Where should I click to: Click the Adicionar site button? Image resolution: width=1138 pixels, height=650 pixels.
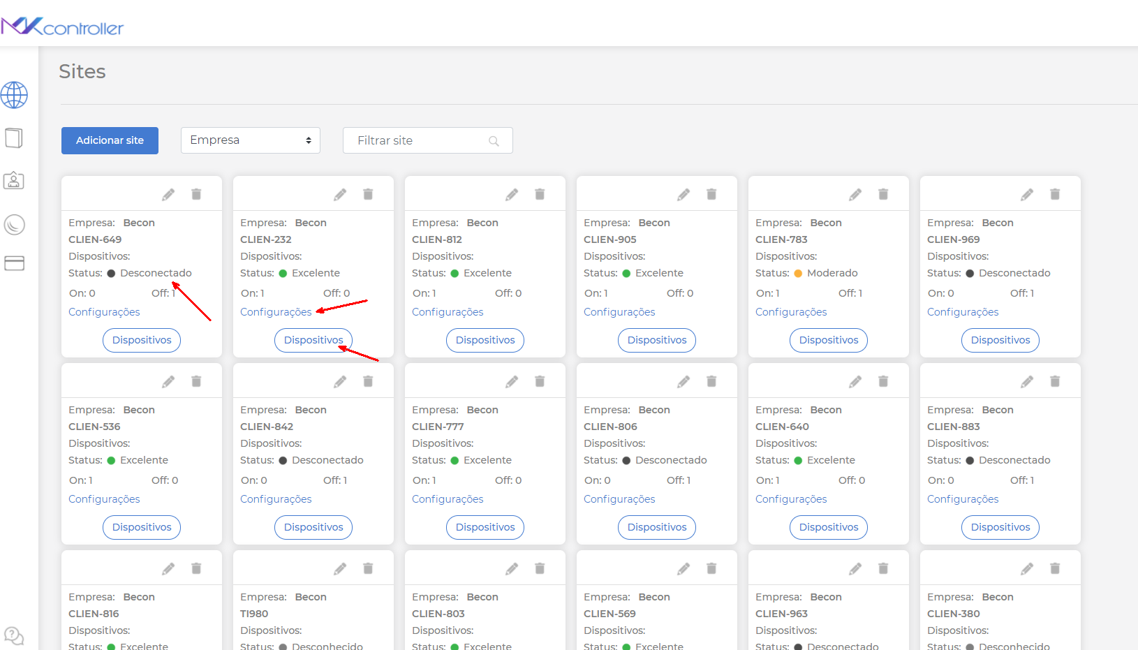(110, 140)
